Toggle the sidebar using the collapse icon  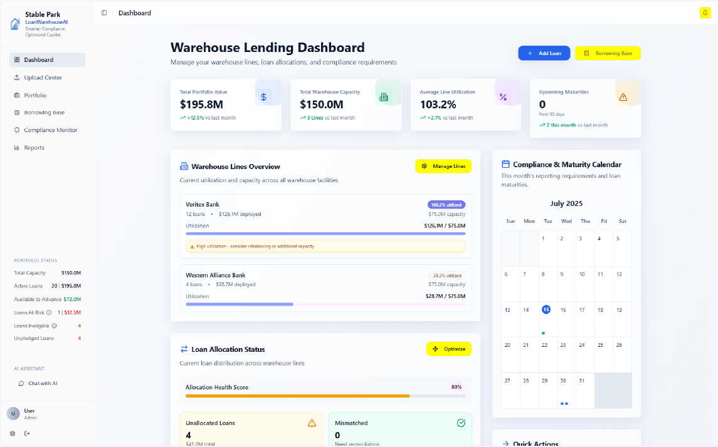[x=104, y=12]
